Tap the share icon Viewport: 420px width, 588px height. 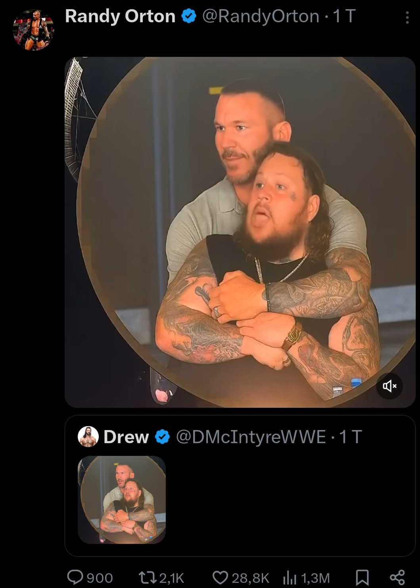(x=397, y=577)
